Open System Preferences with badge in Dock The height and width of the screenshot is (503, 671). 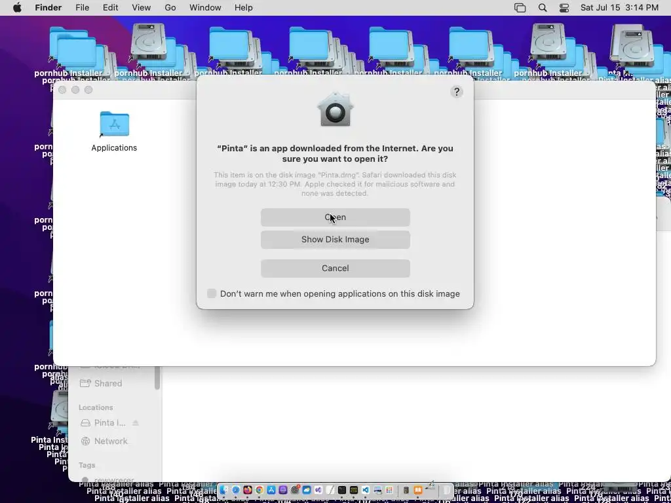click(x=295, y=490)
